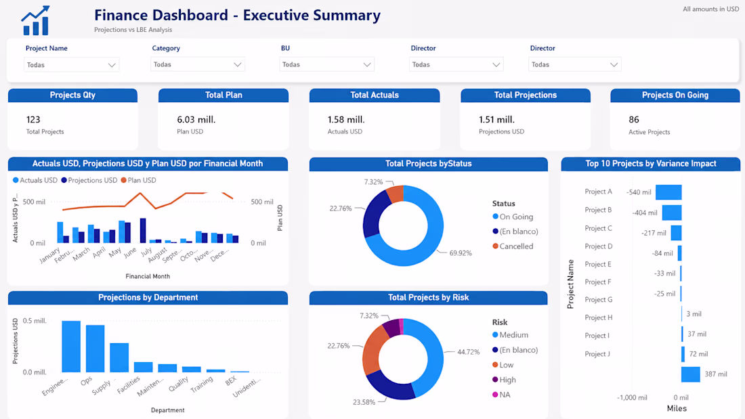Click the finance chart logo icon
Image resolution: width=745 pixels, height=419 pixels.
click(x=36, y=20)
